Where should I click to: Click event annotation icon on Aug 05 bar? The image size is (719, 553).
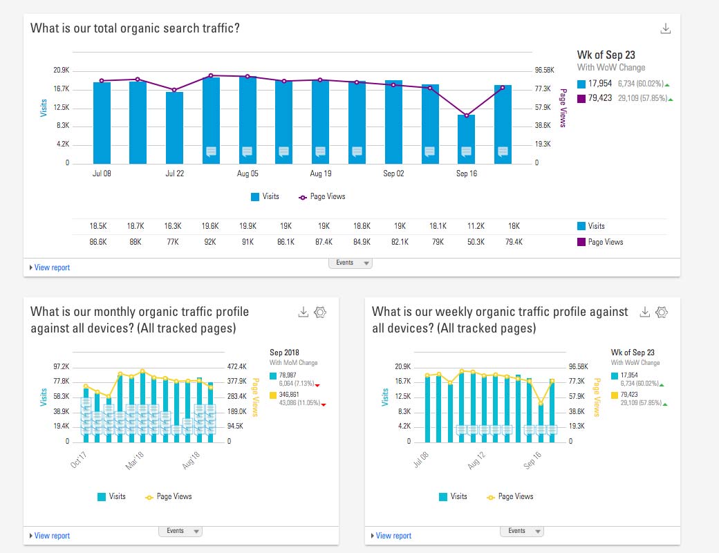tap(248, 151)
